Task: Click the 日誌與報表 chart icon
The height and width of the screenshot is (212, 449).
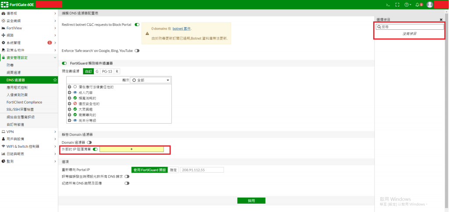Action: 4,154
